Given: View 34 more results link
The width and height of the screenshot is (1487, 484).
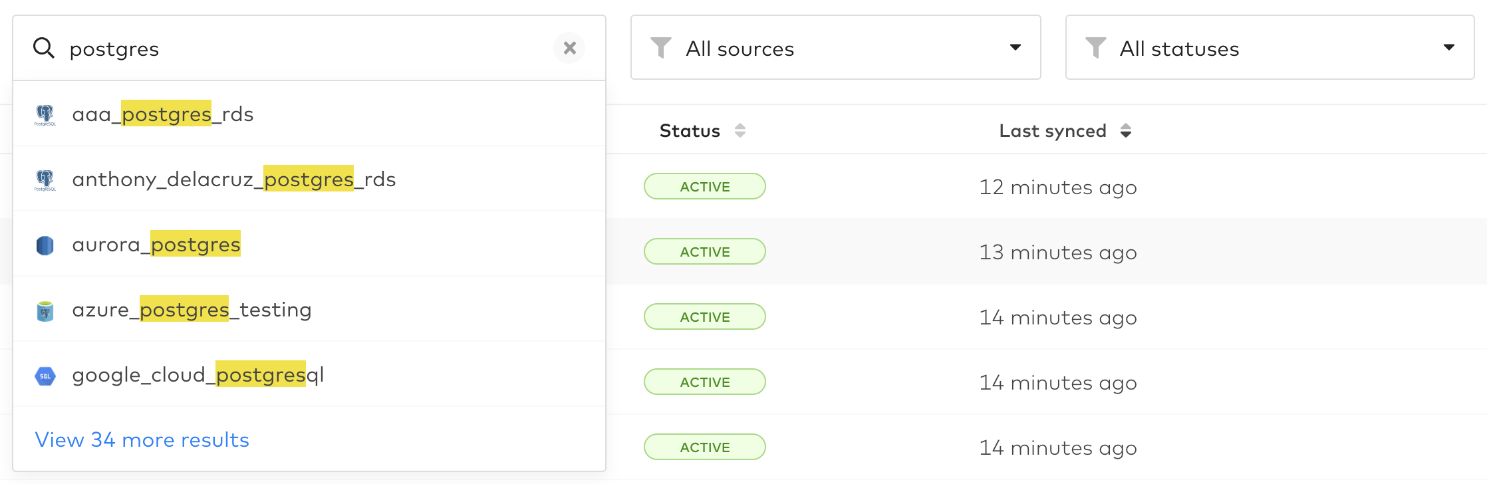Looking at the screenshot, I should pyautogui.click(x=142, y=439).
